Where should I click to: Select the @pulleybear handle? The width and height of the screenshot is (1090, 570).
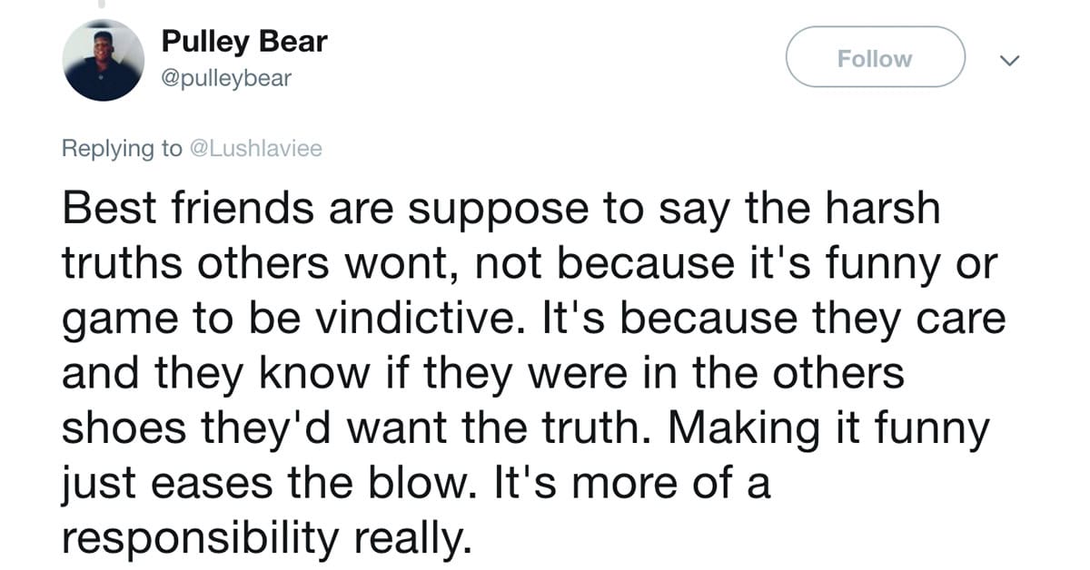226,79
